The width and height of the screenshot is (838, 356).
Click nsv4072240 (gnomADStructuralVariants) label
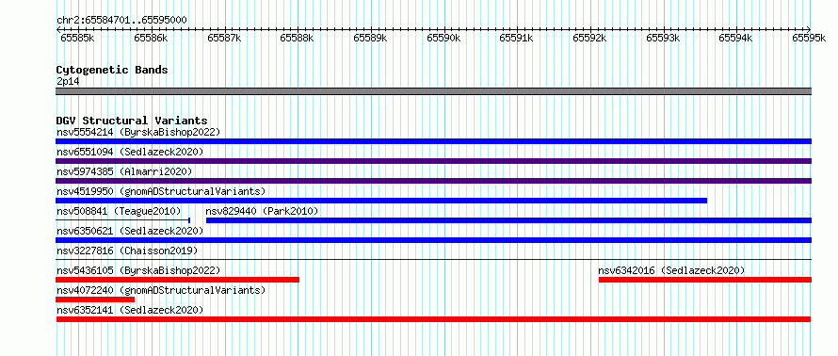click(x=161, y=290)
